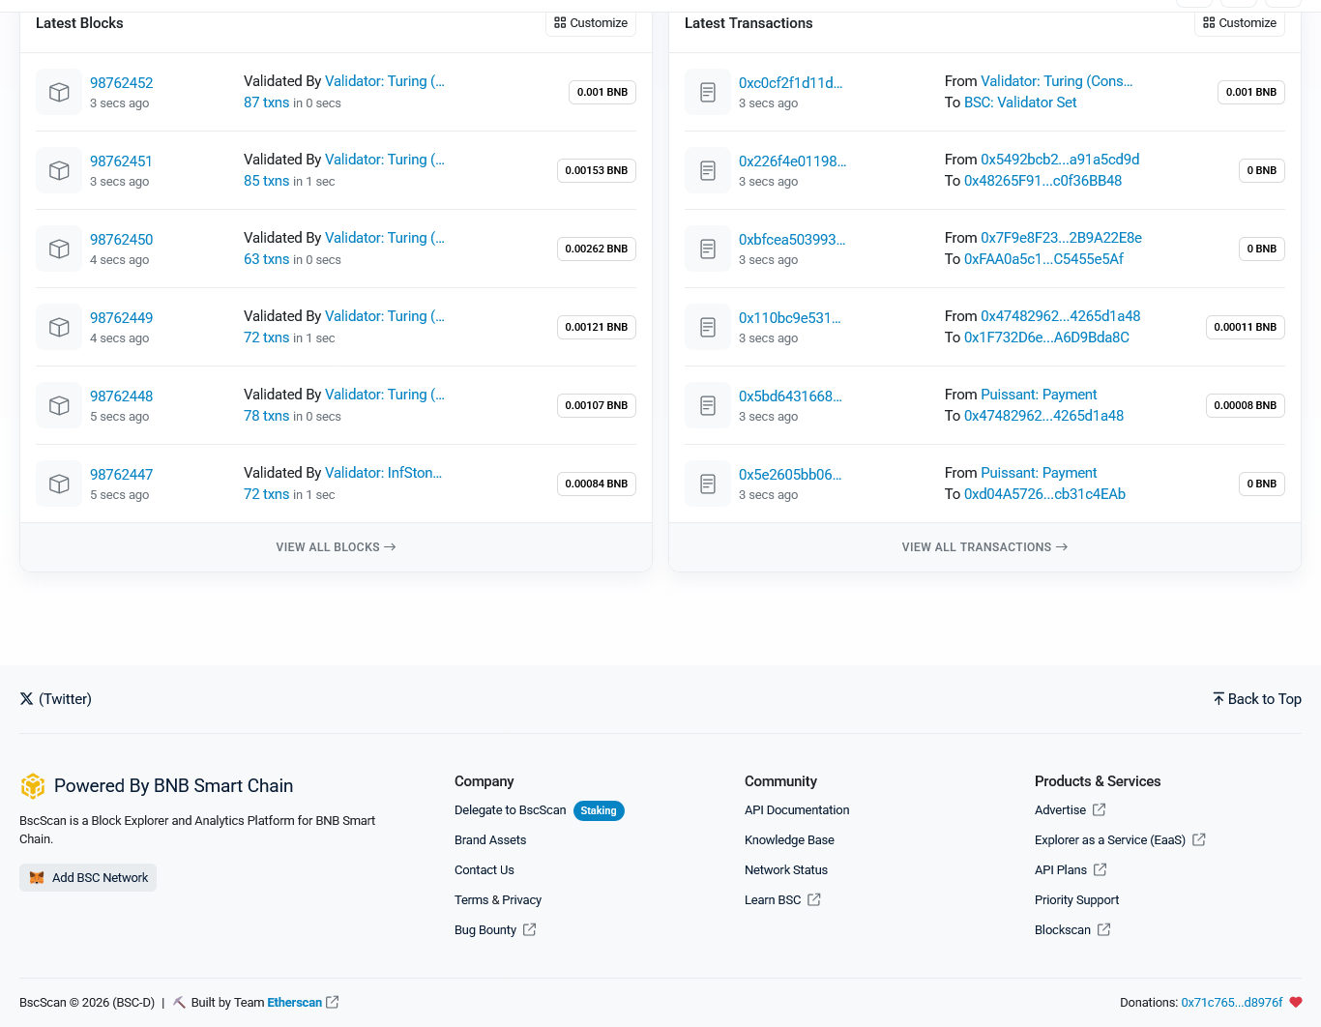This screenshot has width=1321, height=1027.
Task: Click the 0.00084 BNB reward badge
Action: (597, 484)
